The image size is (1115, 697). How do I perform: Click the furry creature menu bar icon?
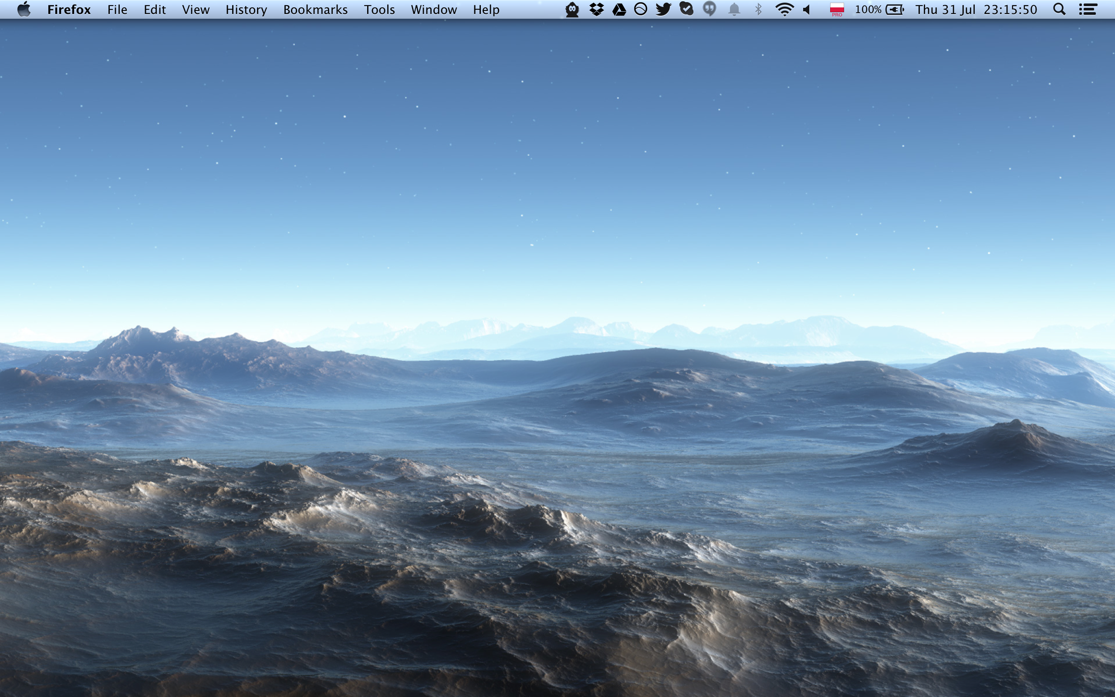(x=572, y=9)
